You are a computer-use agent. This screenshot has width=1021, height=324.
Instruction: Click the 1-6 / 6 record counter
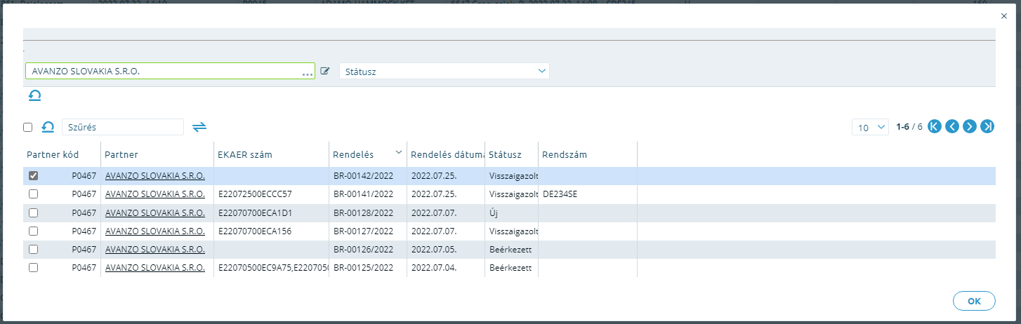909,127
